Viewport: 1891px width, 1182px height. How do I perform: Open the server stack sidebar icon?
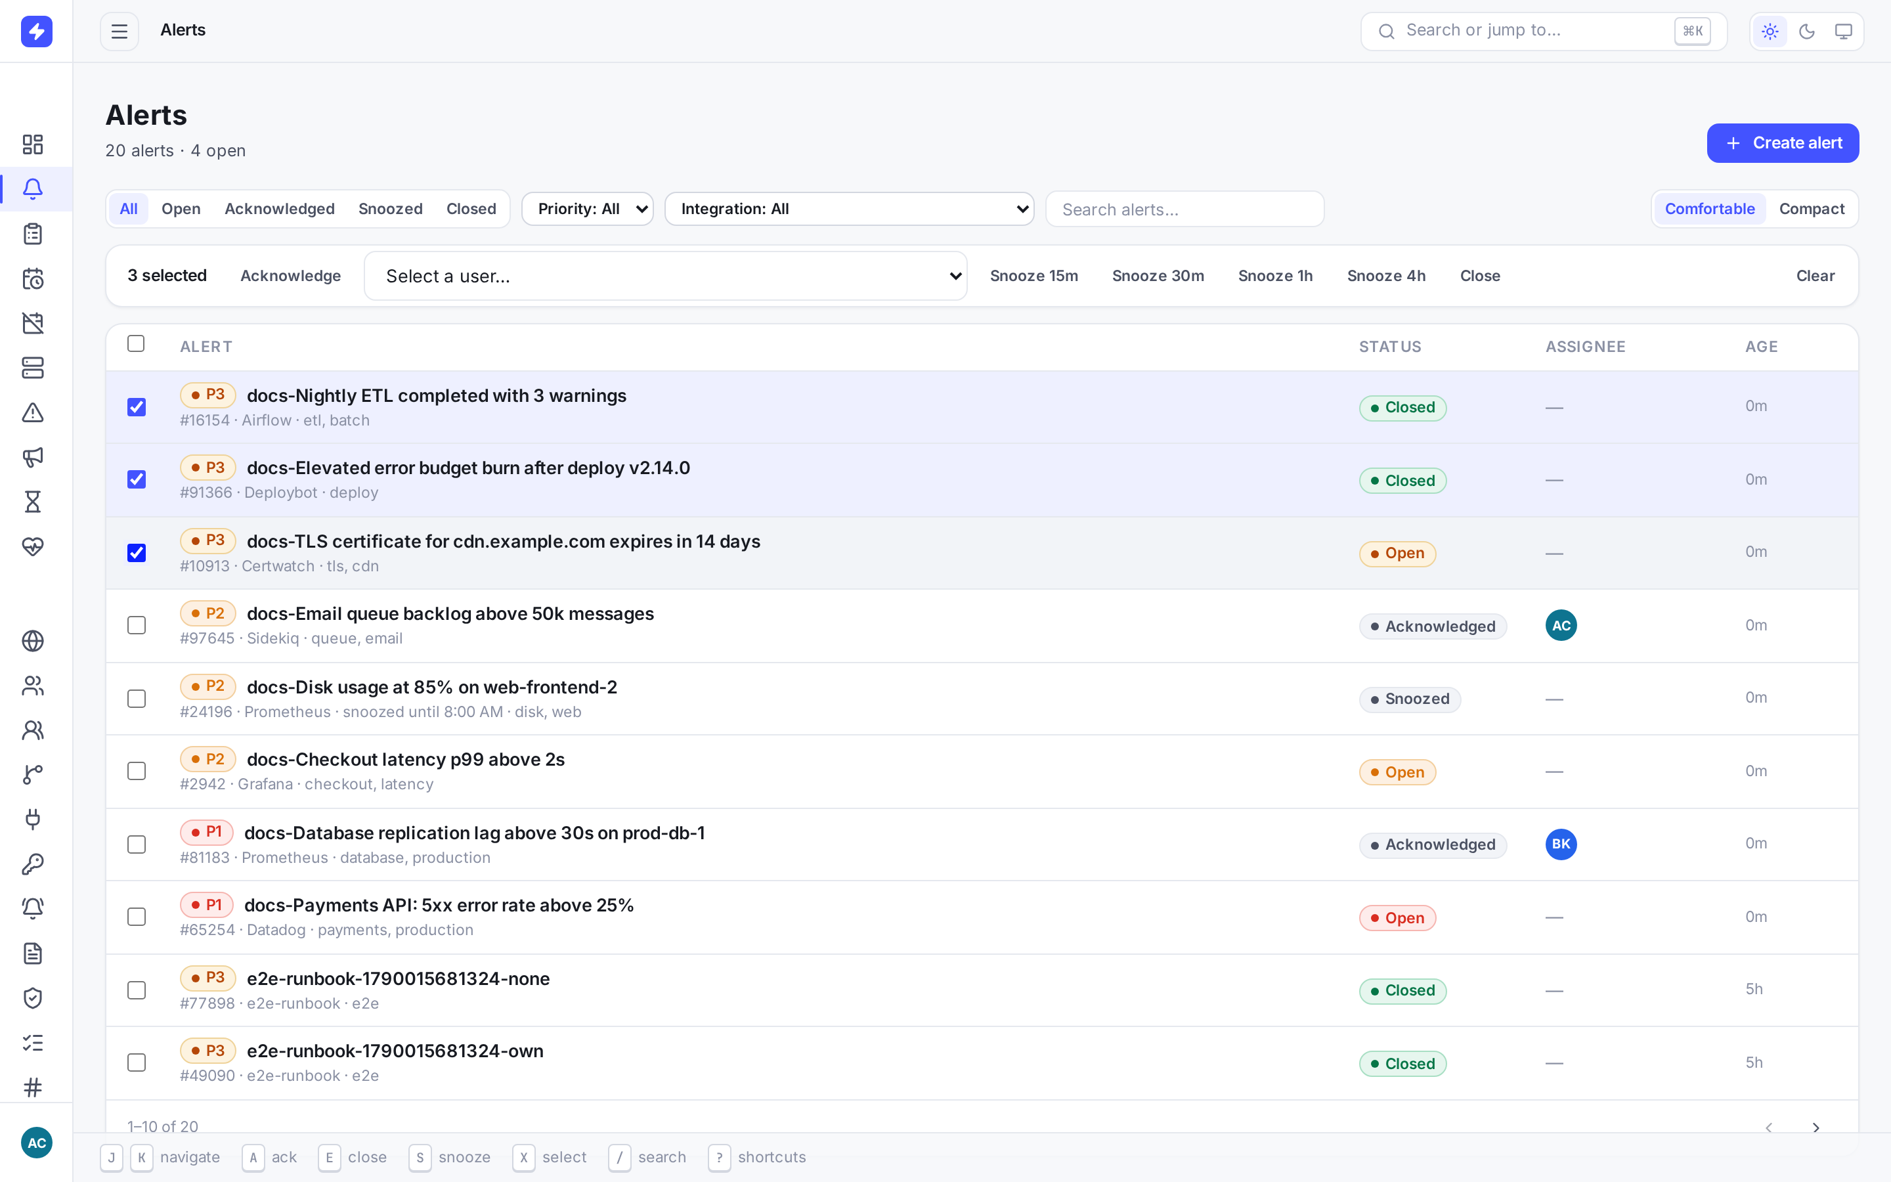33,368
